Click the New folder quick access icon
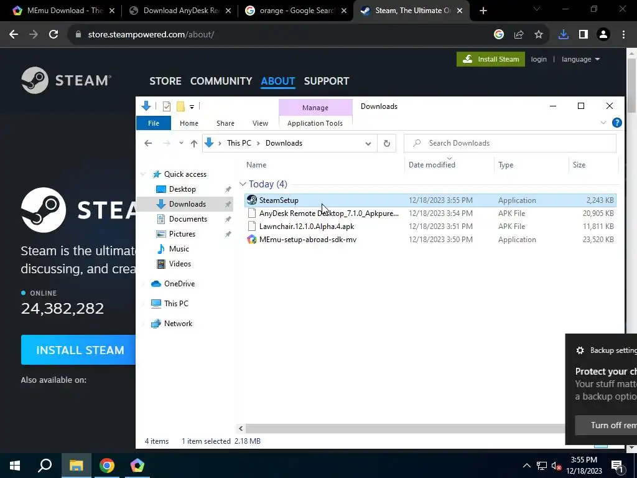 pyautogui.click(x=180, y=106)
